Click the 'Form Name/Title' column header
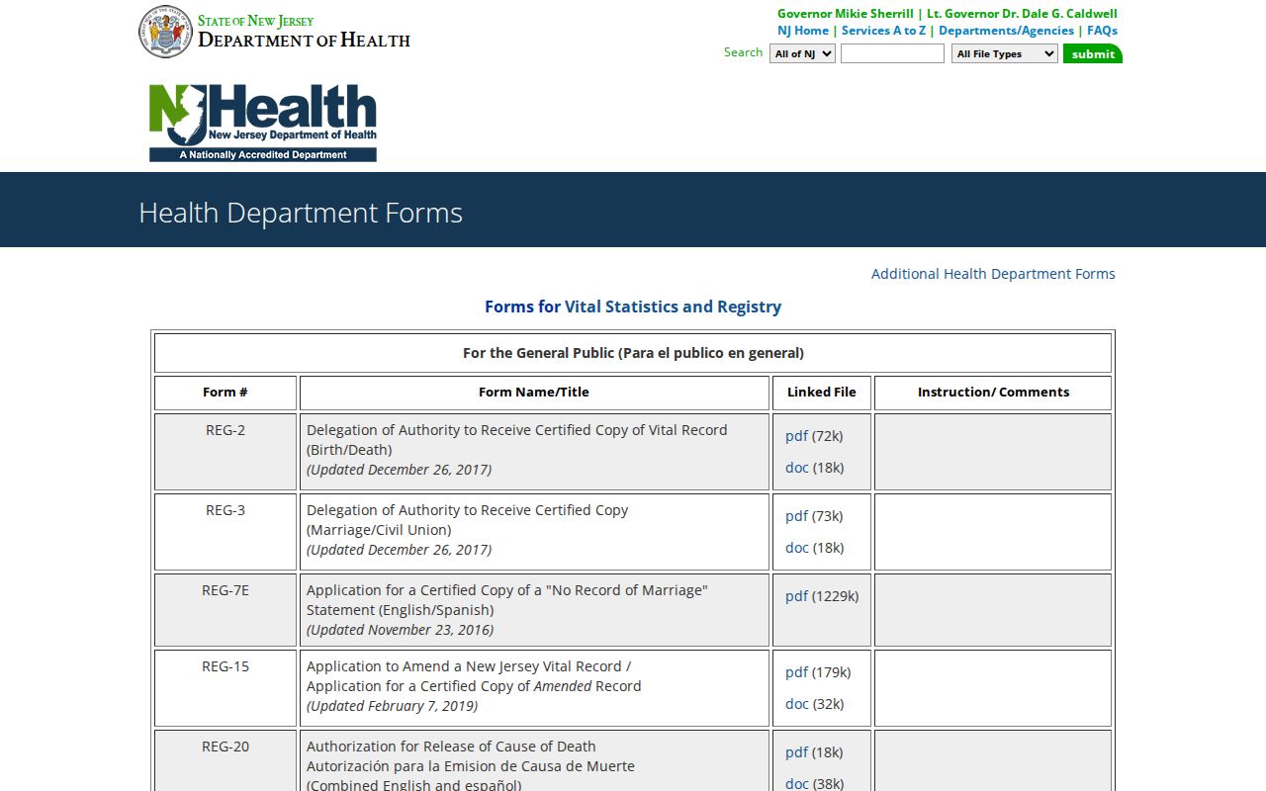Image resolution: width=1266 pixels, height=791 pixels. 534,393
